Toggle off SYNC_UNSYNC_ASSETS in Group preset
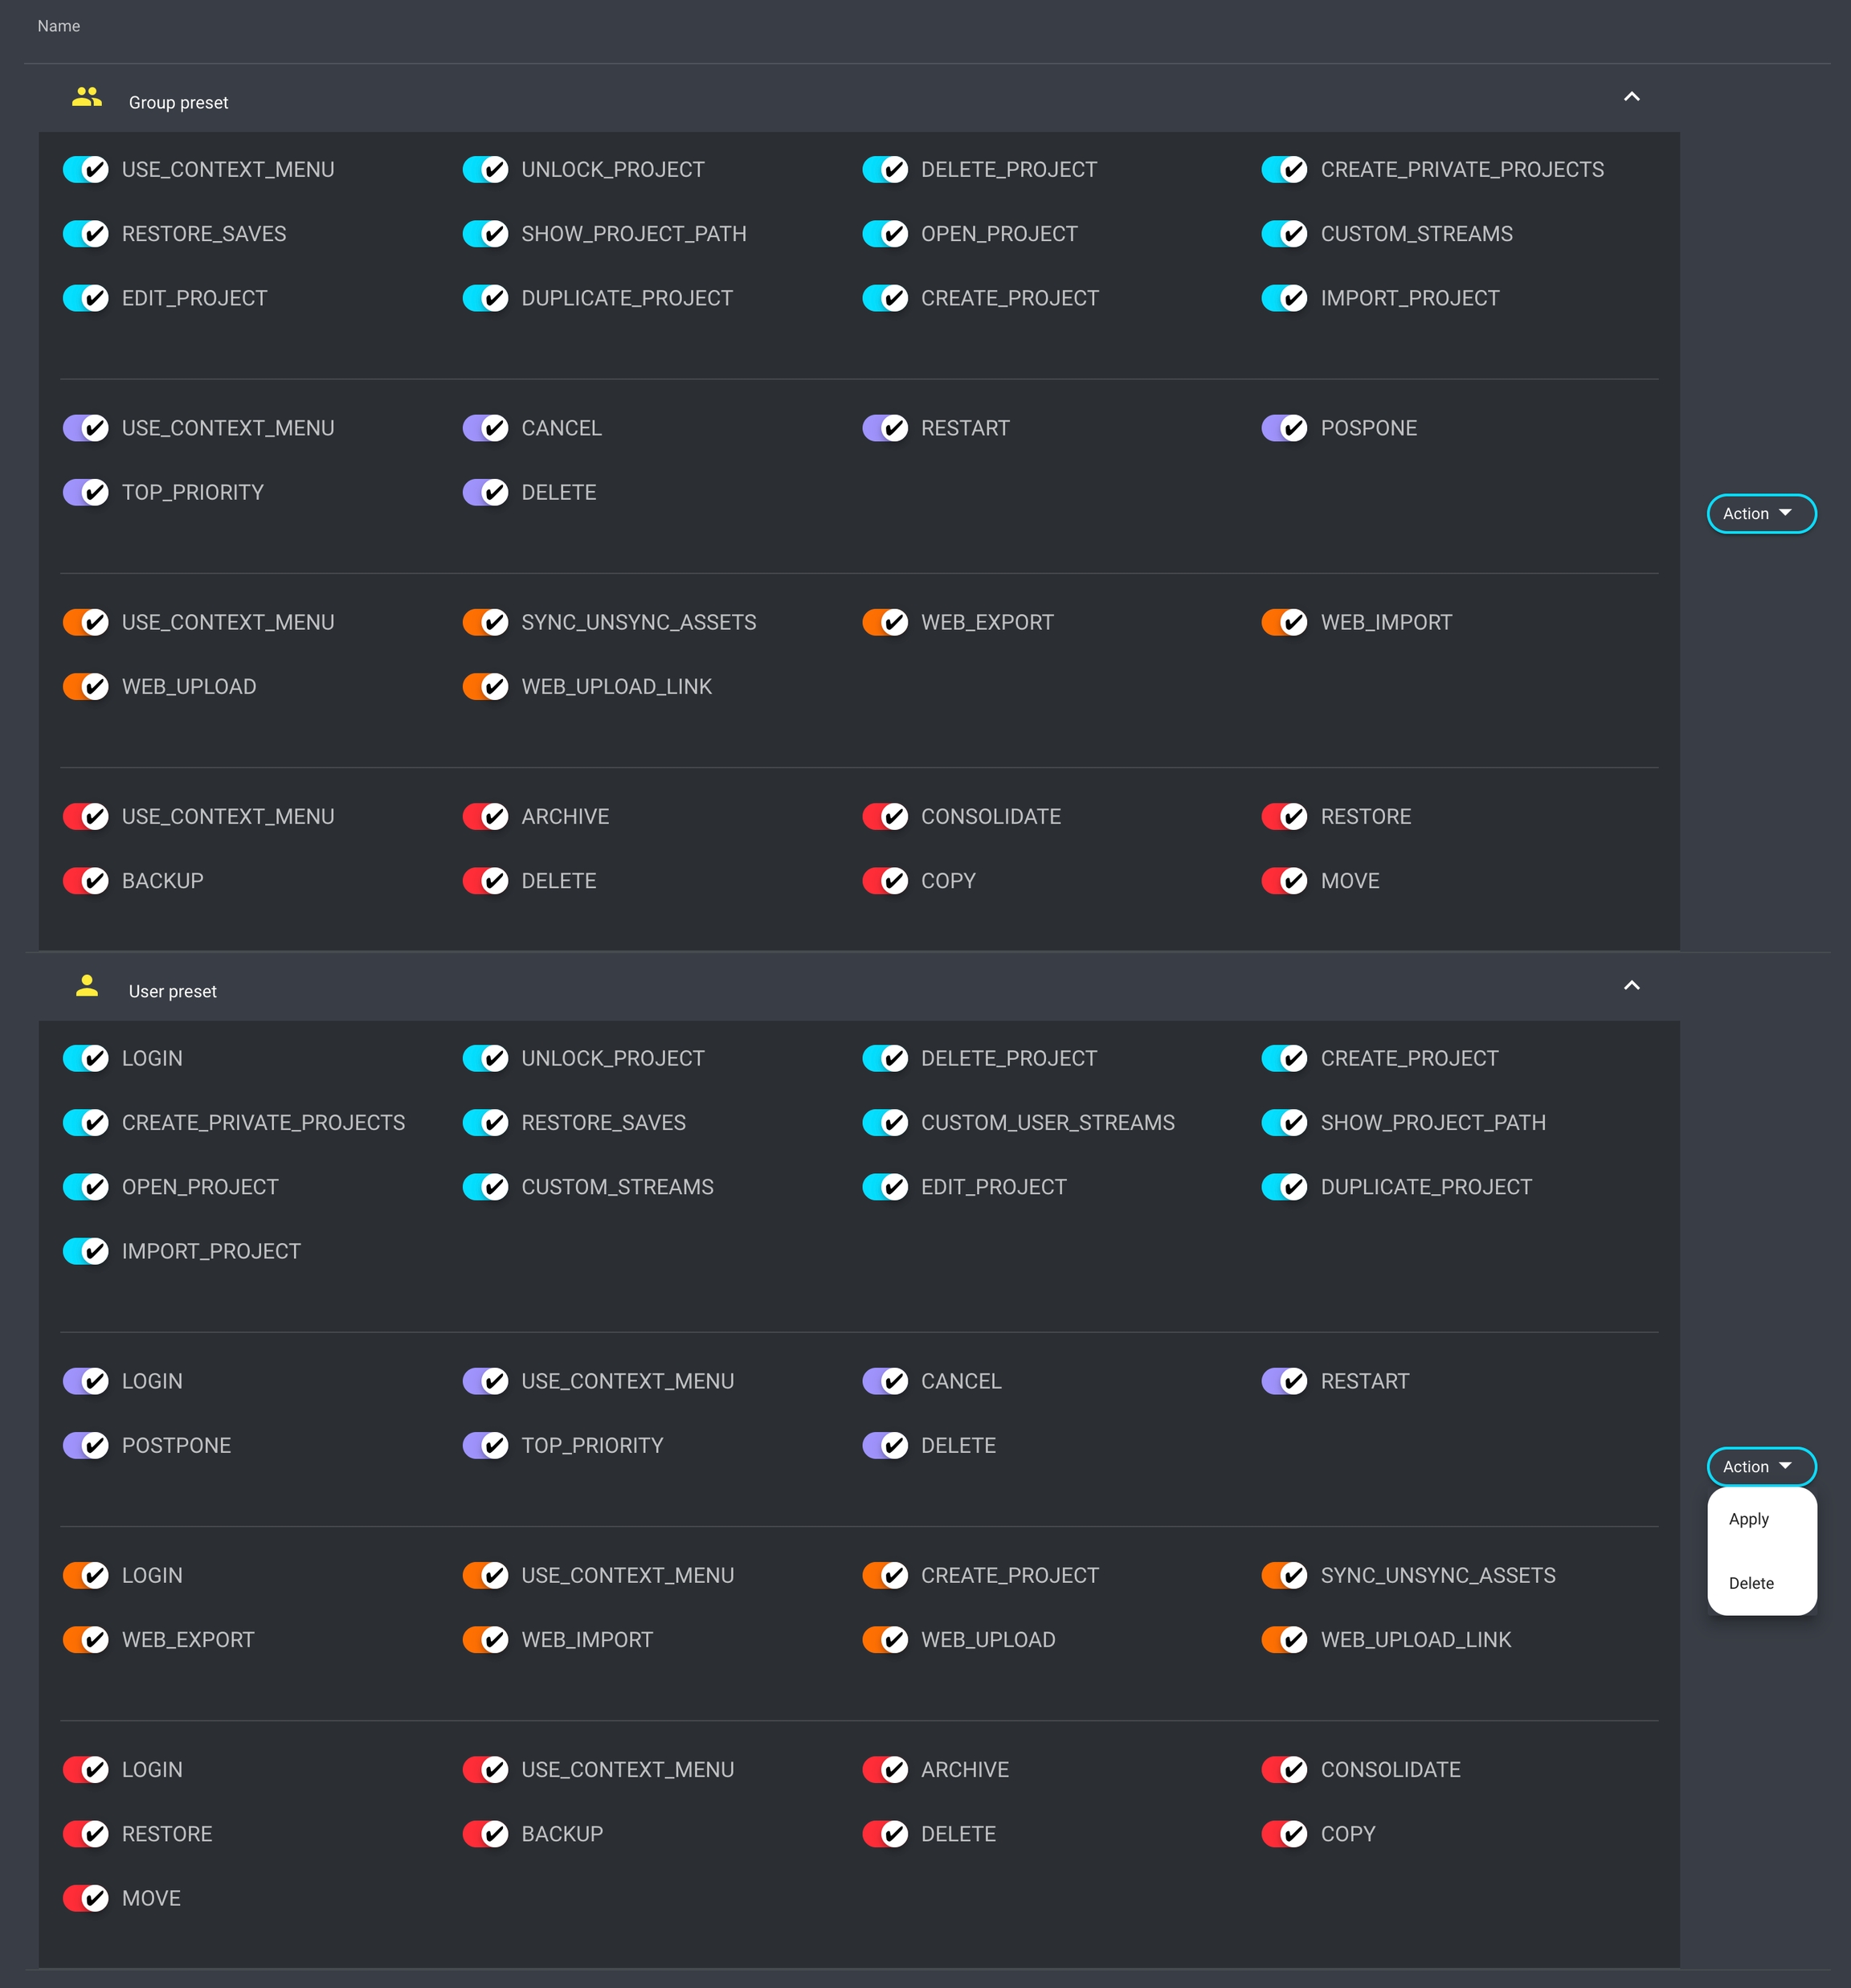 tap(486, 623)
